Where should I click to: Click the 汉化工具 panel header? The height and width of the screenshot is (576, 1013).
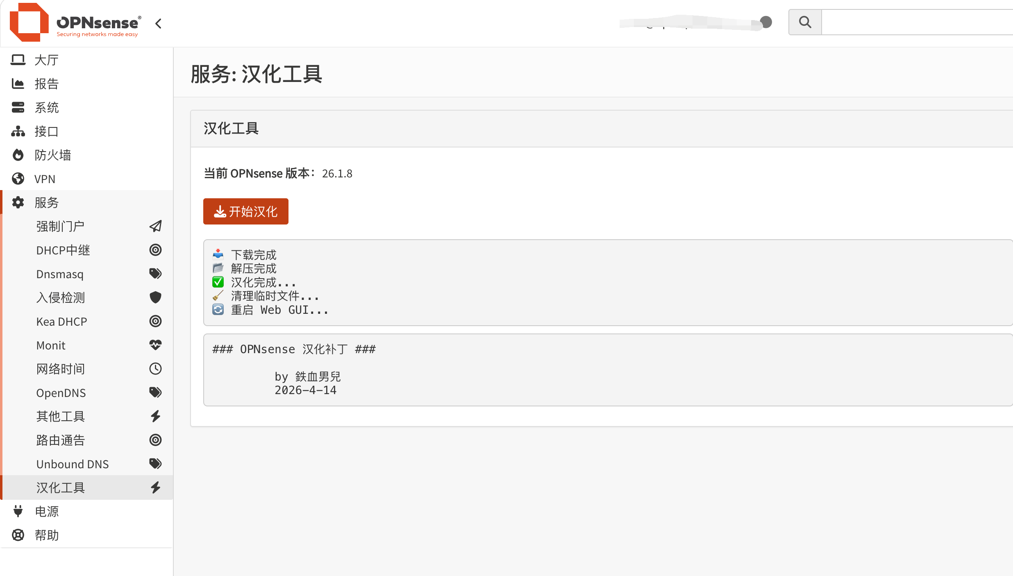coord(602,129)
